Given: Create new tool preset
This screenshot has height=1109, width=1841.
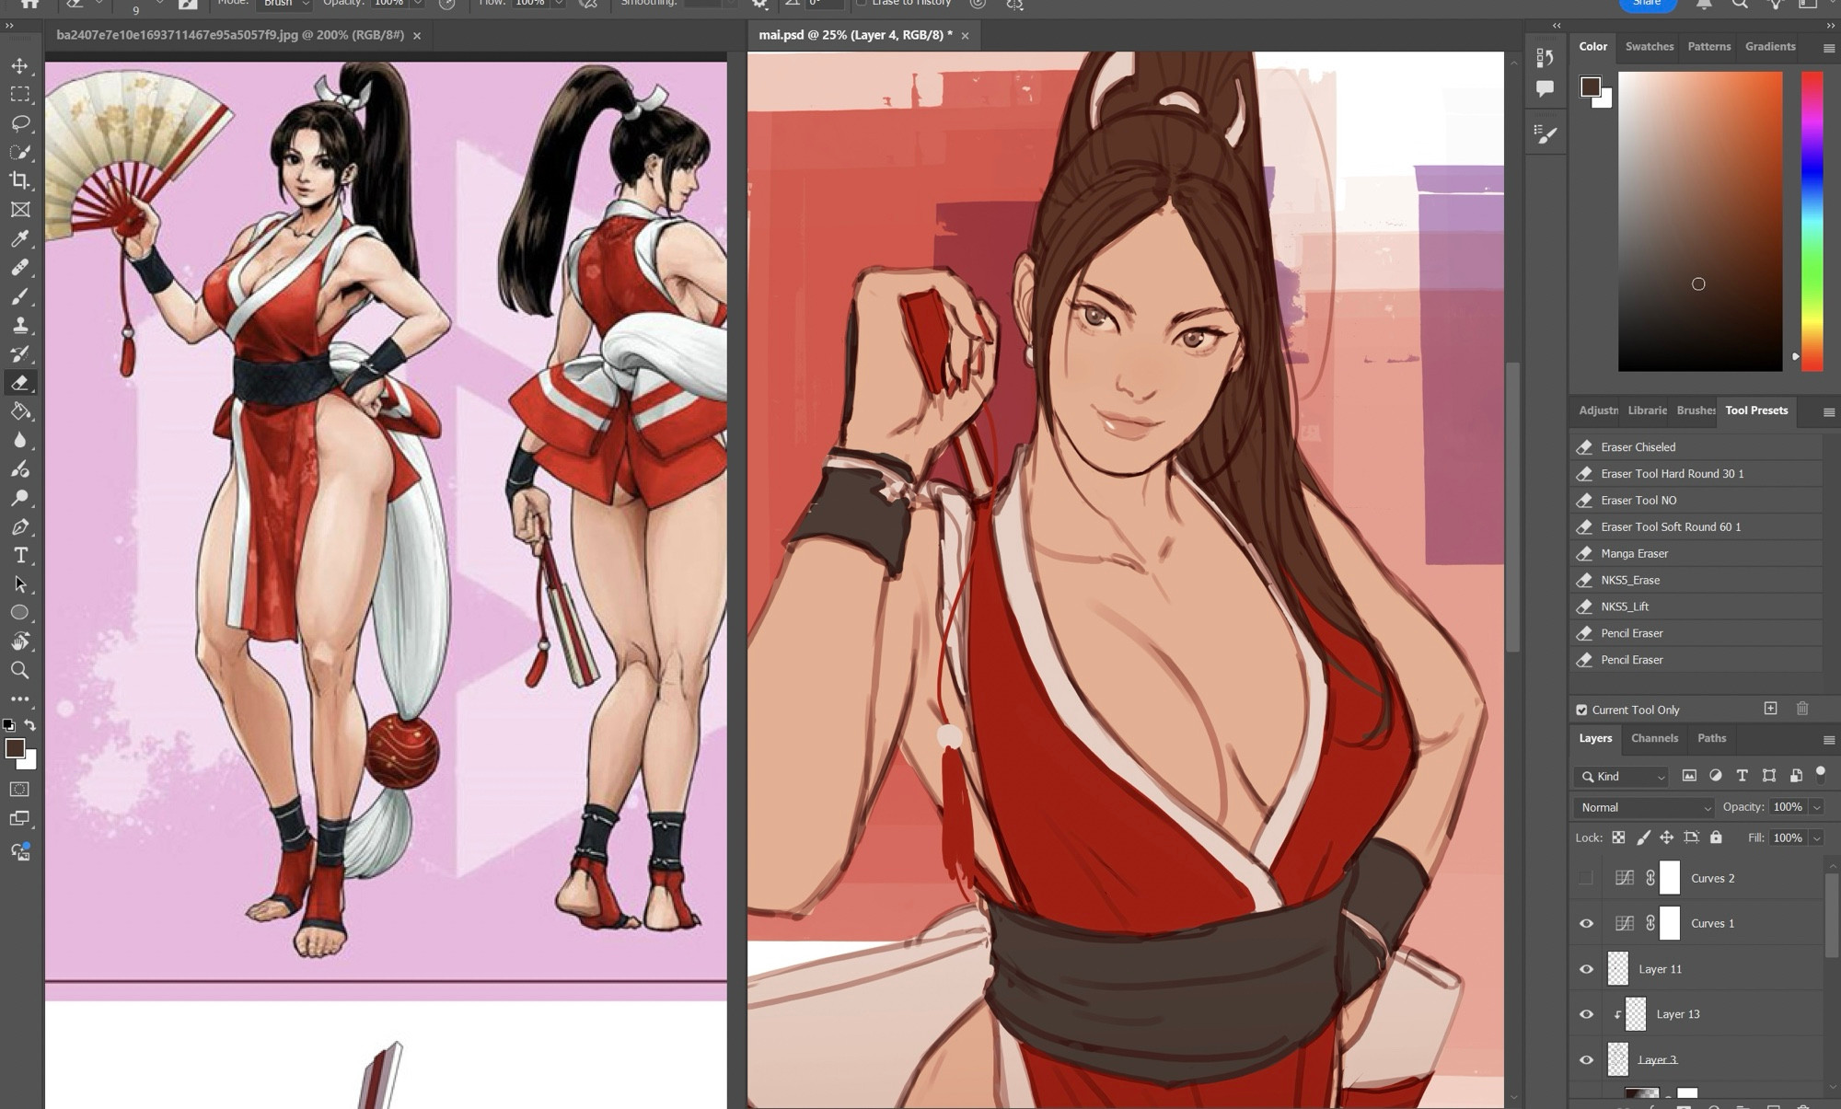Looking at the screenshot, I should tap(1770, 709).
